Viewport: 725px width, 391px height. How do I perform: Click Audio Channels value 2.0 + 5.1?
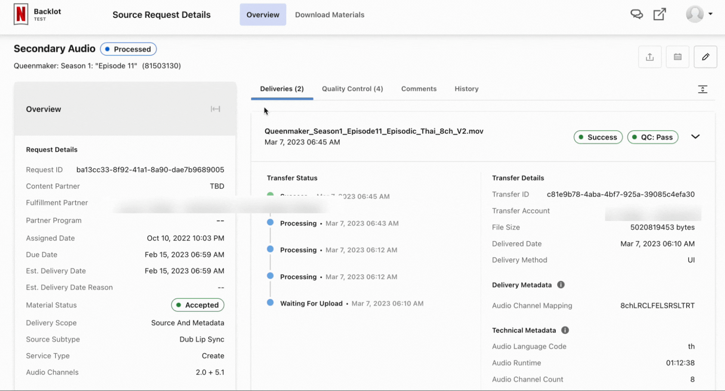210,372
